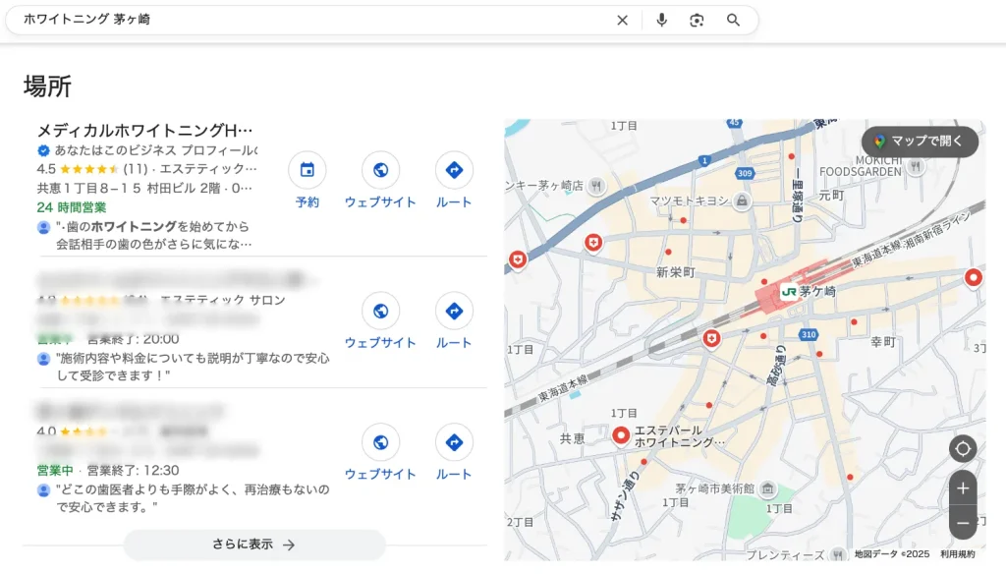
Task: Click the エステバール ホワイトニング red pin on map
Action: [x=621, y=434]
